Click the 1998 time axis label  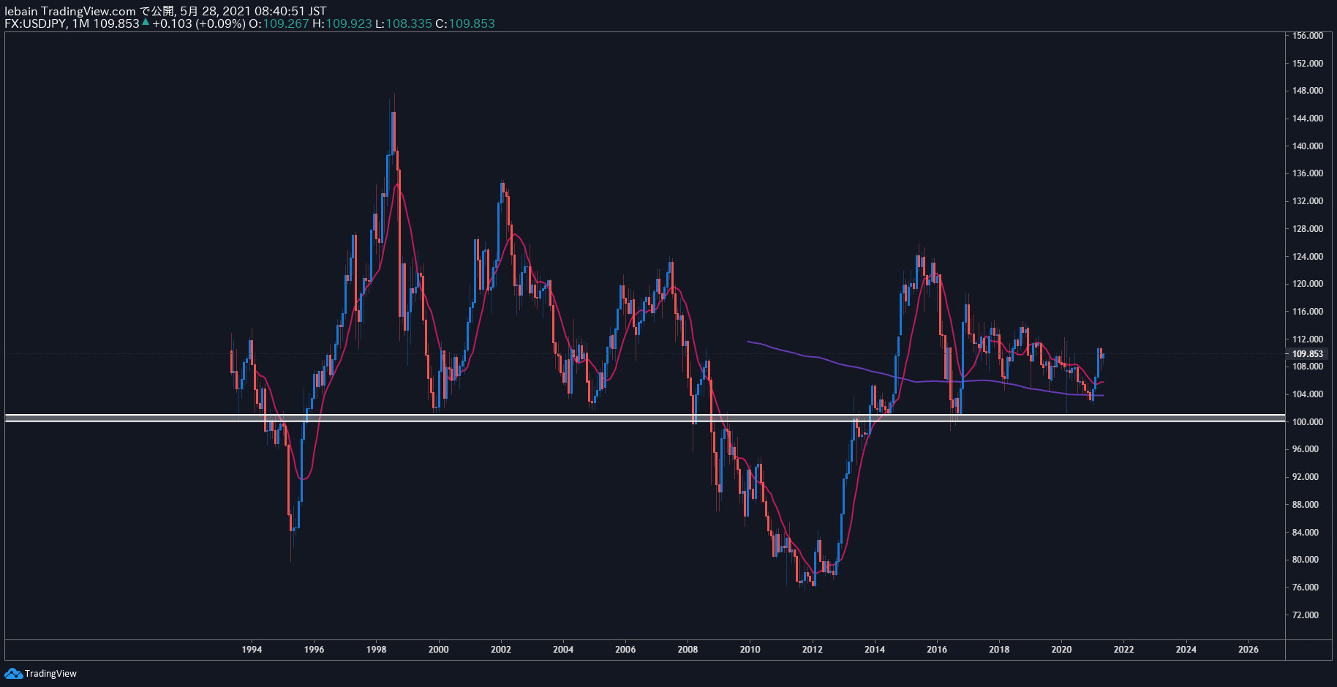(376, 650)
